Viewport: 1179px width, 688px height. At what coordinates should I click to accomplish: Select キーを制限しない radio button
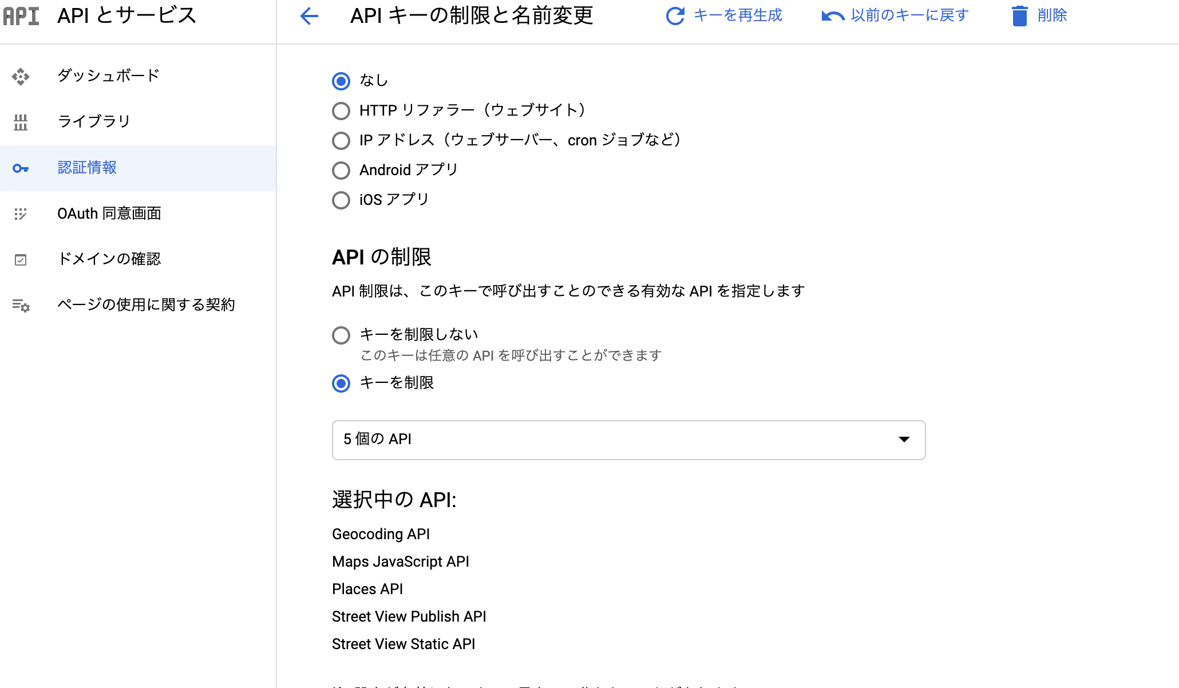tap(341, 335)
